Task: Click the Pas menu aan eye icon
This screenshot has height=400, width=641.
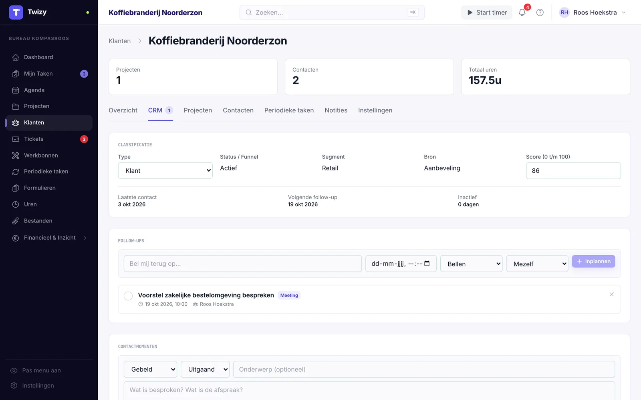Action: (x=14, y=371)
